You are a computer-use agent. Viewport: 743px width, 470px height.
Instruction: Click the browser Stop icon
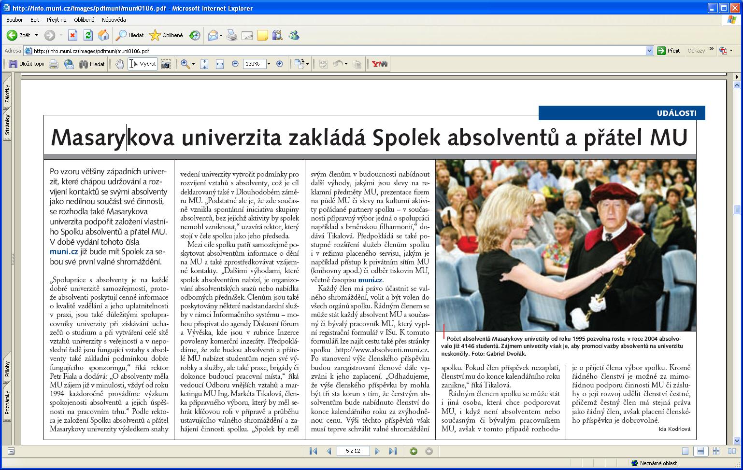(72, 35)
